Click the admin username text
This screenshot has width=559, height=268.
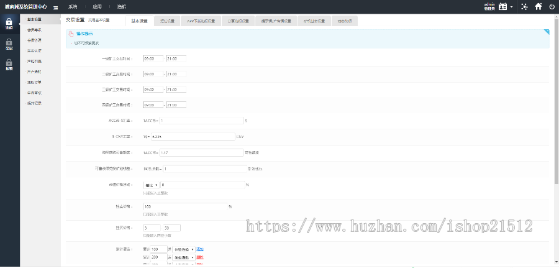click(489, 4)
